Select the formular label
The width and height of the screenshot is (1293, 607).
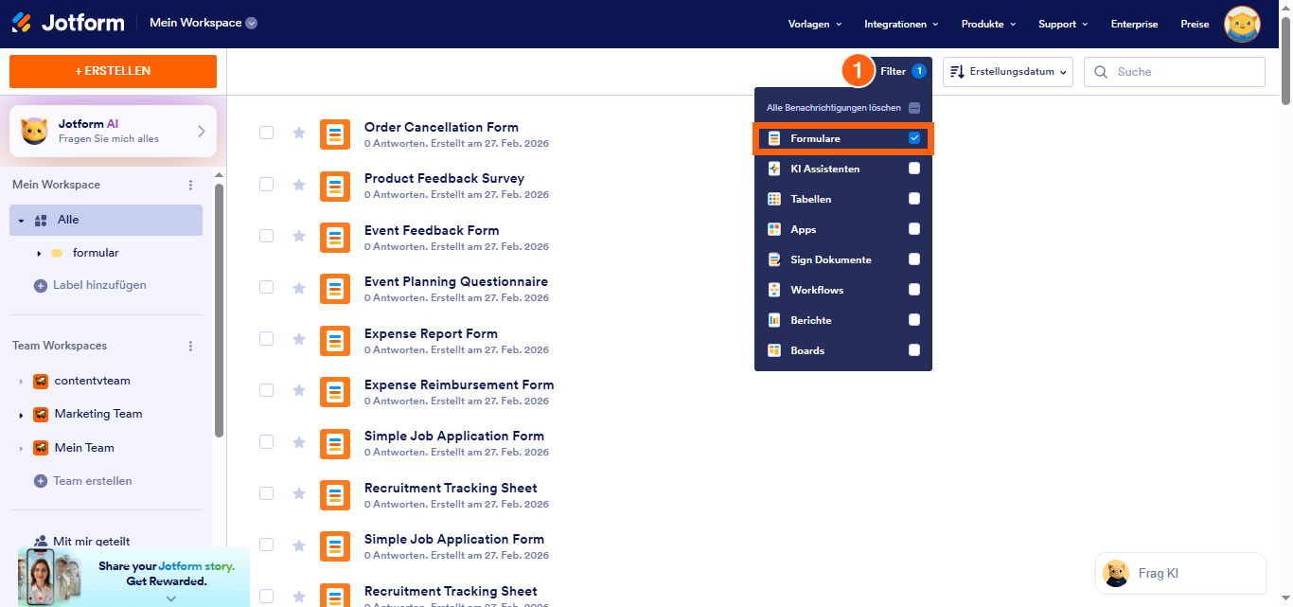point(96,253)
